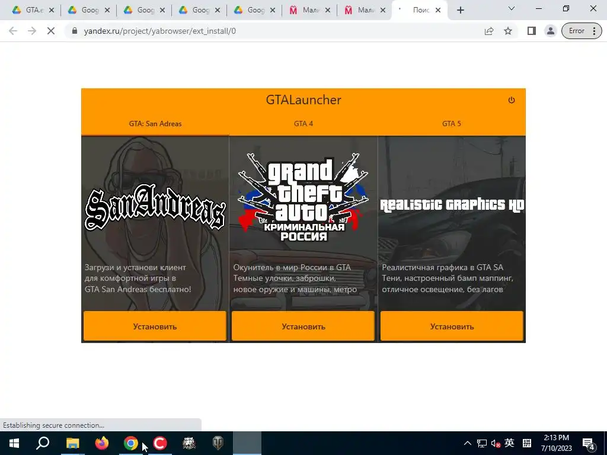Switch to the GTA: San Adreas tab
The image size is (607, 455).
click(x=155, y=124)
